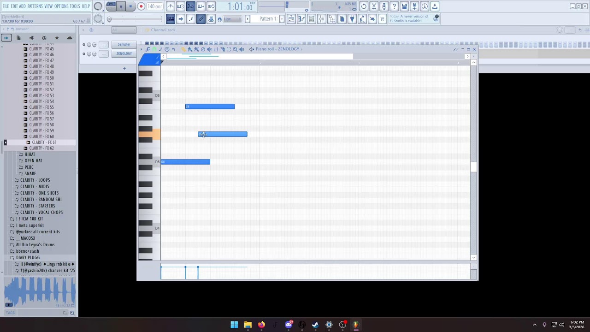Open the EDIT menu
Screen dimensions: 590x332
coord(14,6)
